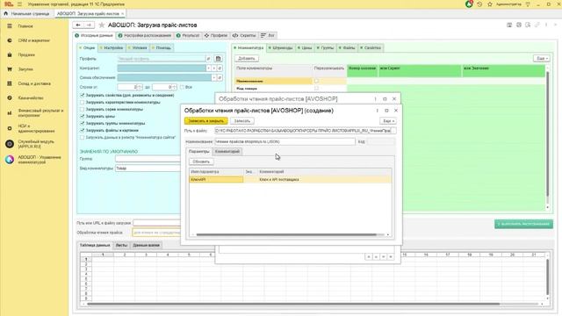Open the Профили tab
Image resolution: width=562 pixels, height=316 pixels.
click(216, 35)
